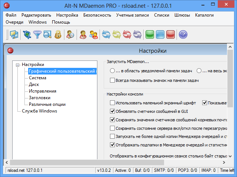This screenshot has width=237, height=177.
Task: Uncheck the "Показыват" checkbox
Action: (x=204, y=103)
